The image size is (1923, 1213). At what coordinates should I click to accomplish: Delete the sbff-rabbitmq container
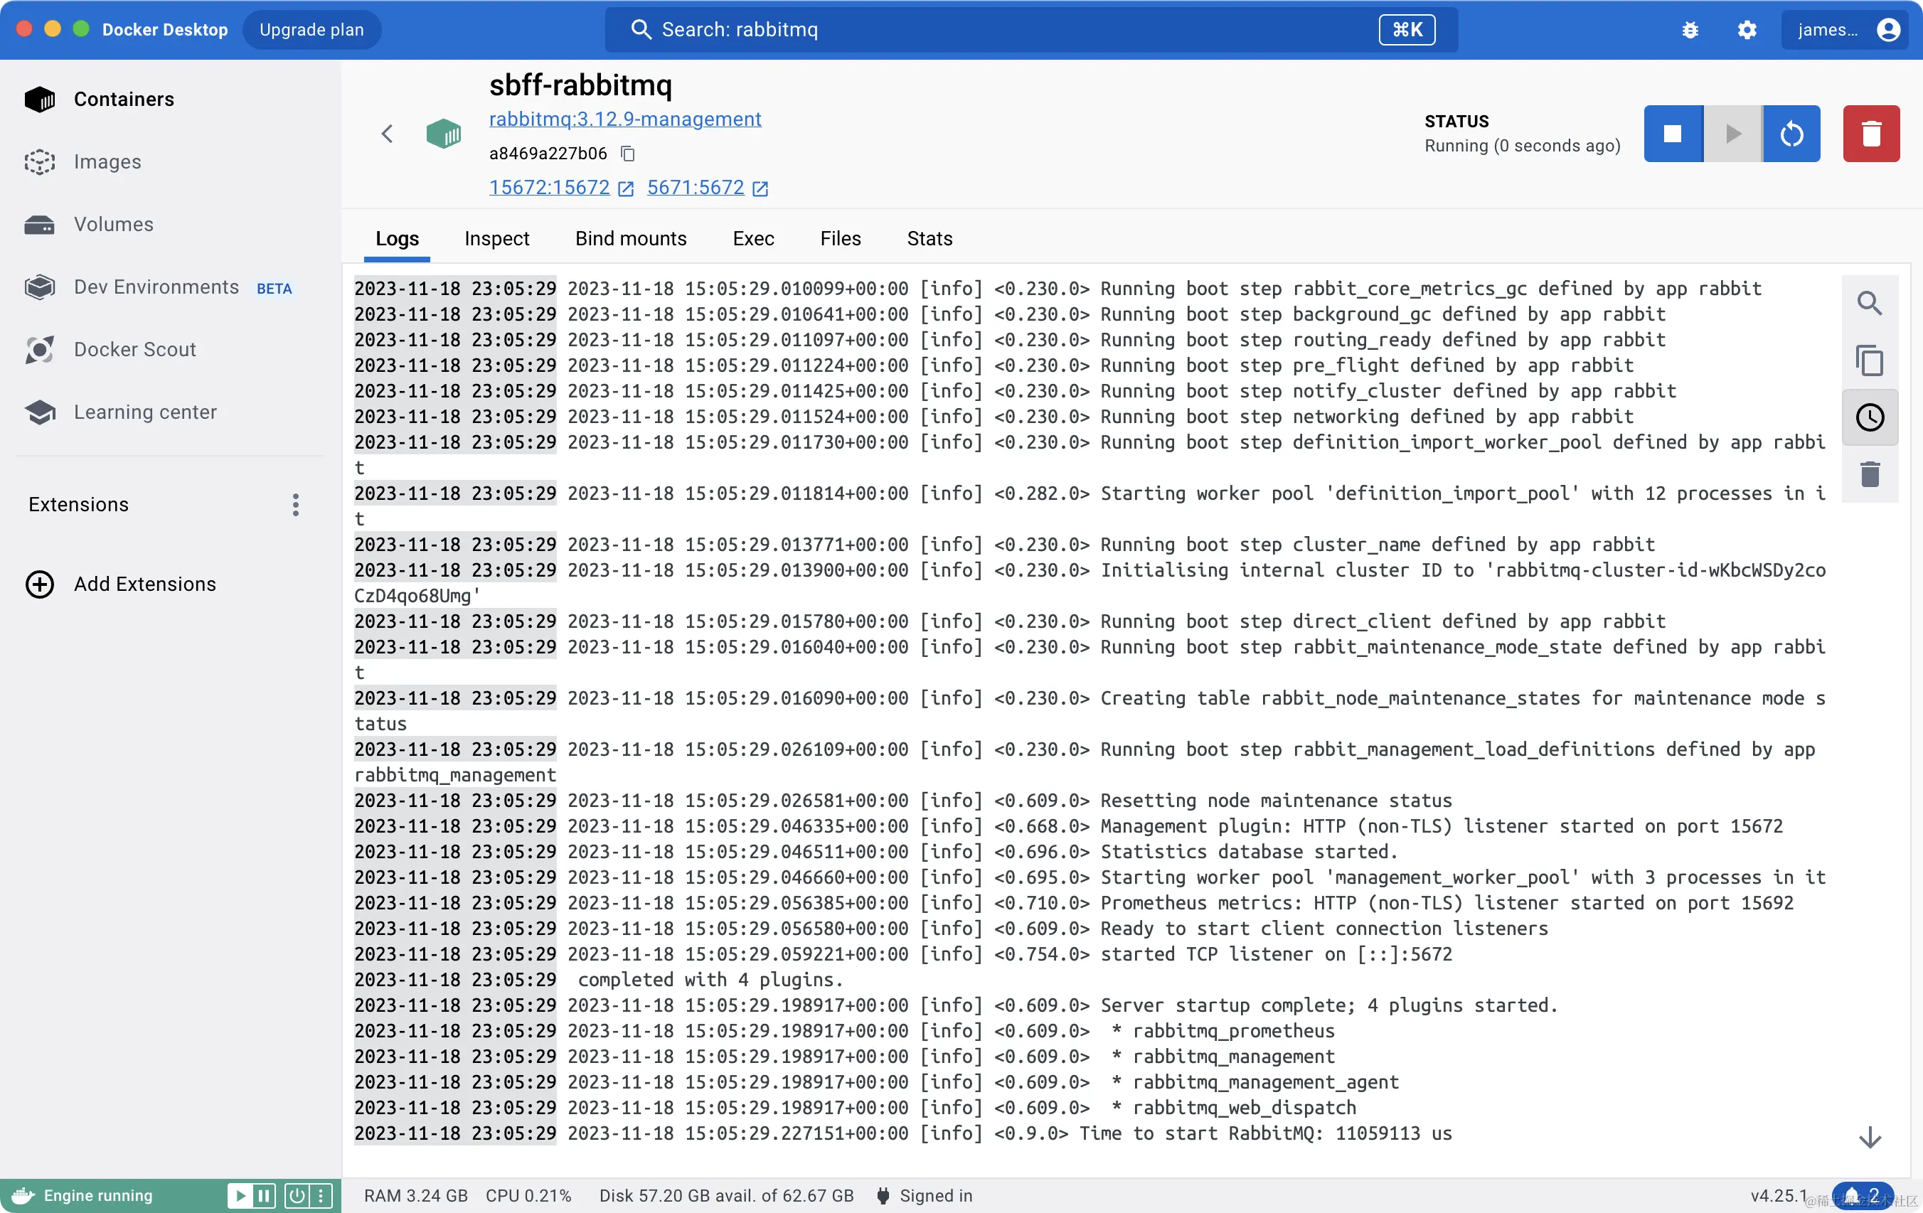click(1871, 134)
